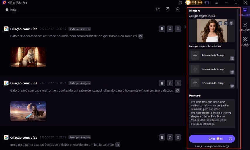Click the export upload arrow icon
250x150 pixels.
(x=168, y=9)
